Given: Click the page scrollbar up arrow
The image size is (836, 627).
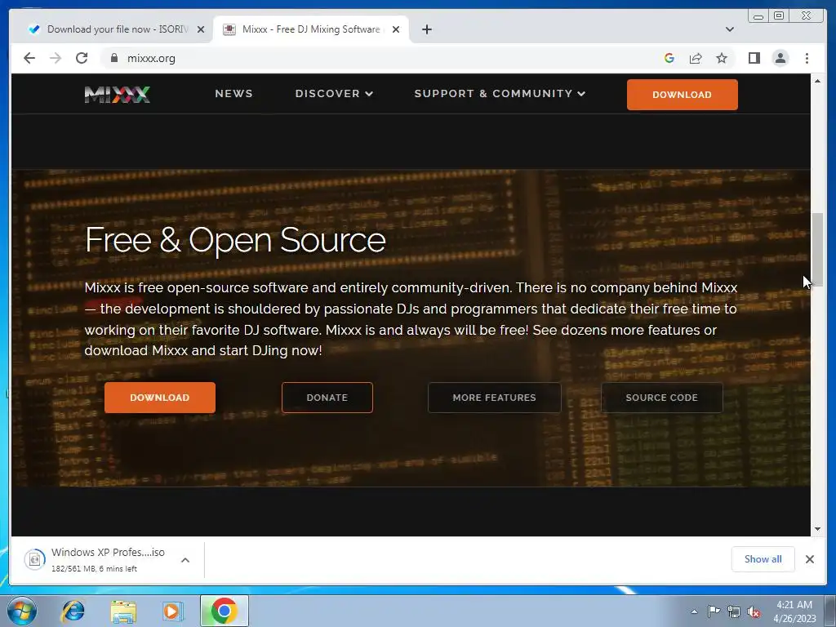Looking at the screenshot, I should [x=817, y=81].
